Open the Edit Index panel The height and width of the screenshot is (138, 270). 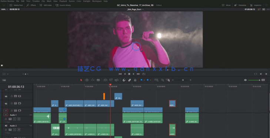46,5
